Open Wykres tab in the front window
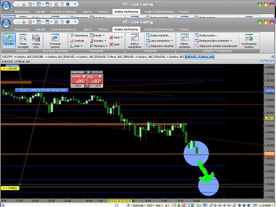Viewport: 276px width, 207px height. point(103,29)
